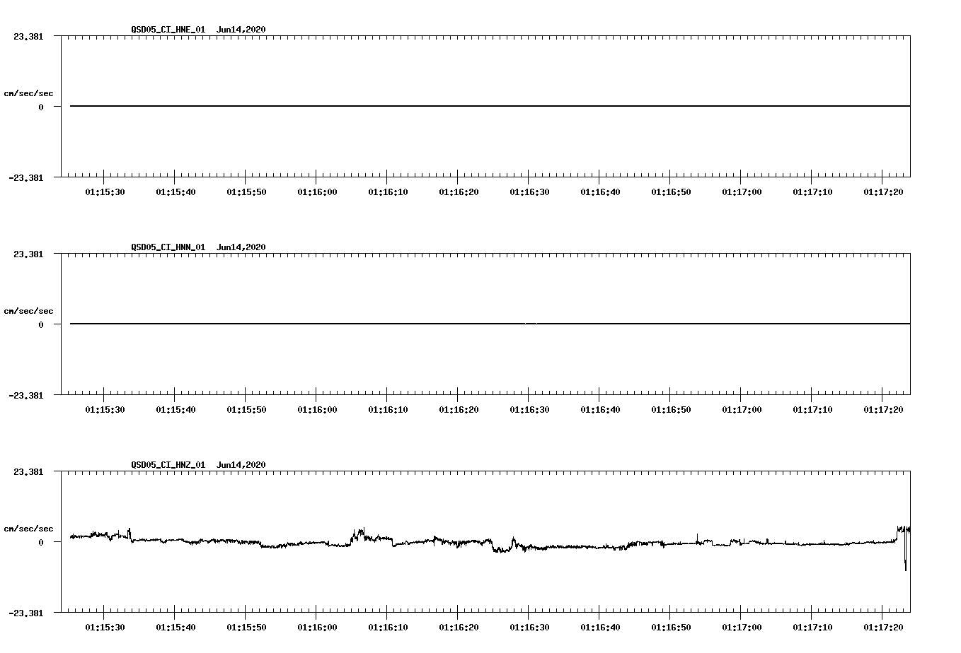The height and width of the screenshot is (653, 961).
Task: Click the 01:16:00 time label on HNZ plot
Action: (x=317, y=628)
